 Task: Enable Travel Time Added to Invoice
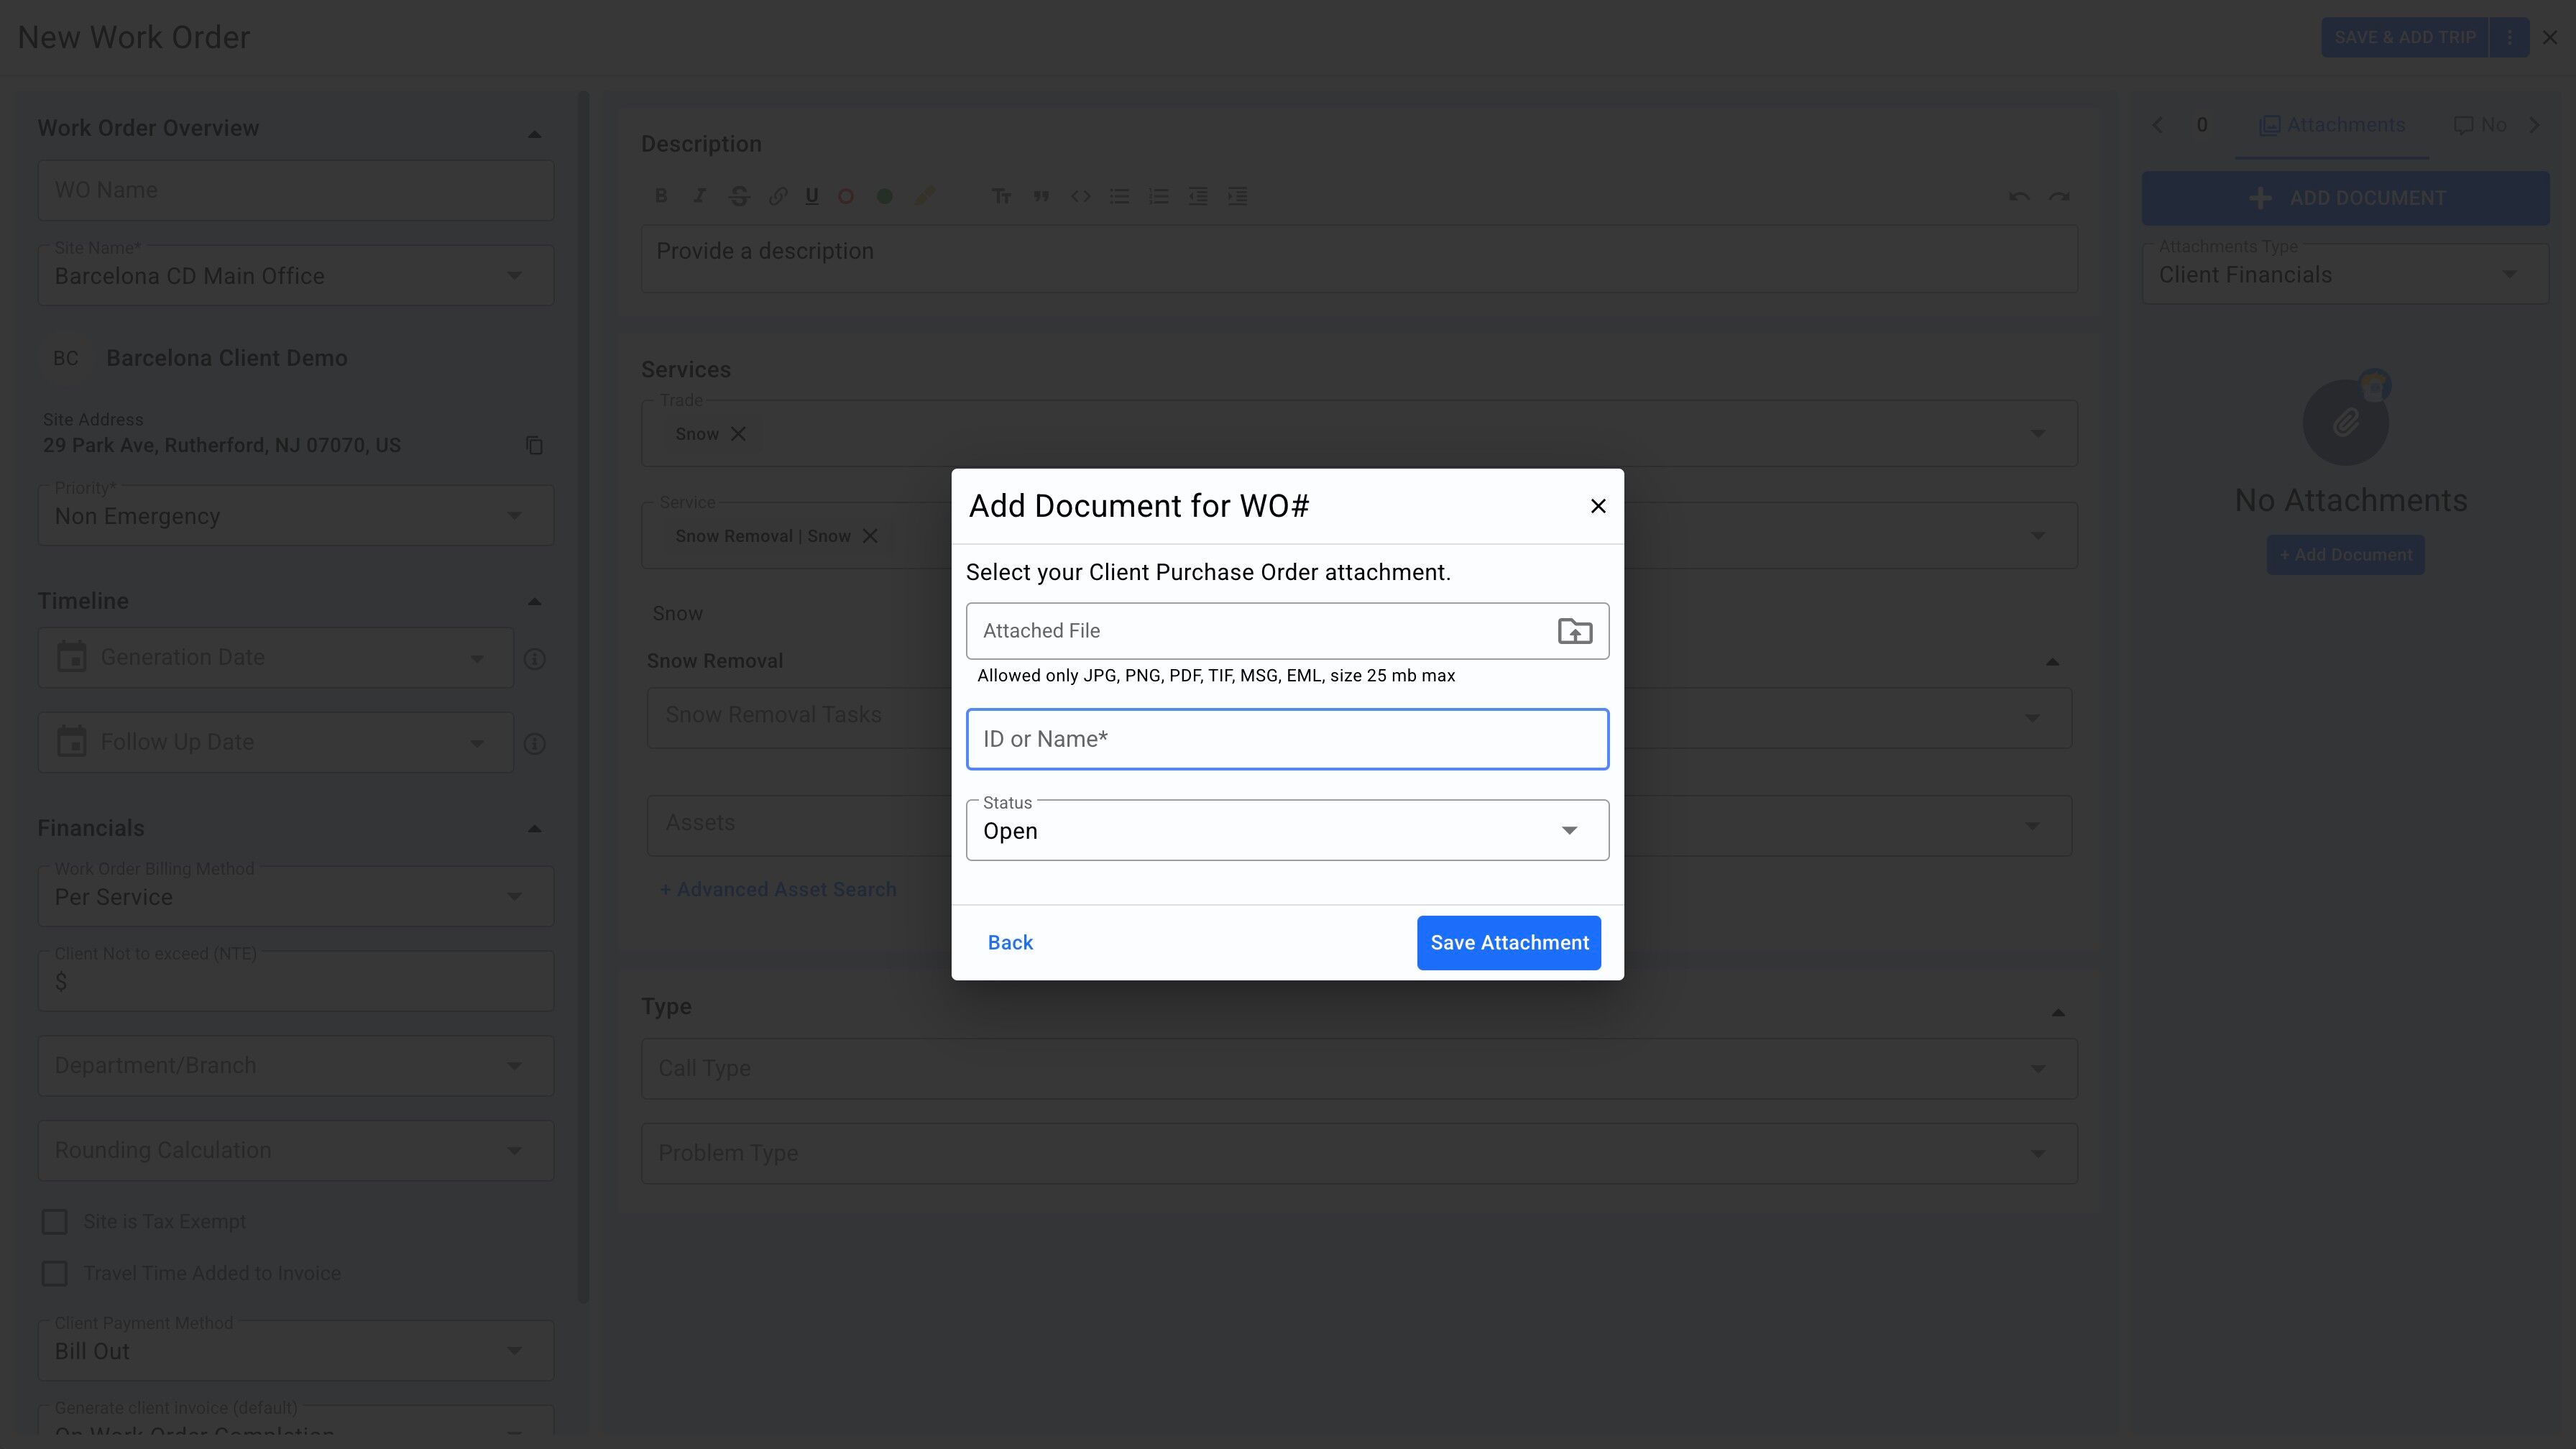click(x=54, y=1273)
